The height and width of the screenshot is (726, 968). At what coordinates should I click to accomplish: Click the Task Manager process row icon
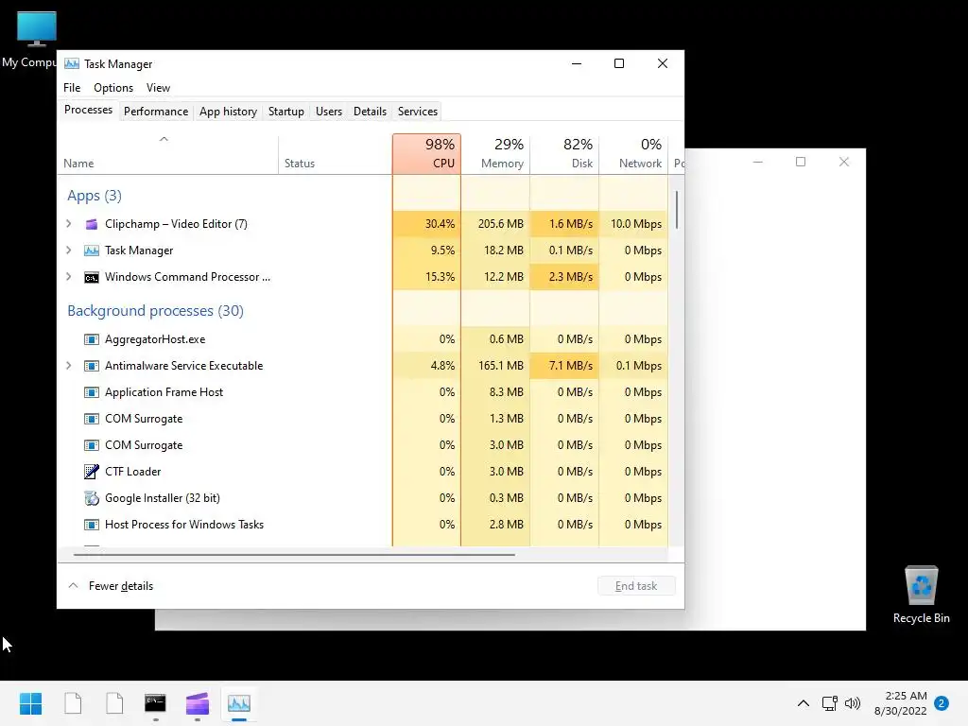pyautogui.click(x=92, y=251)
